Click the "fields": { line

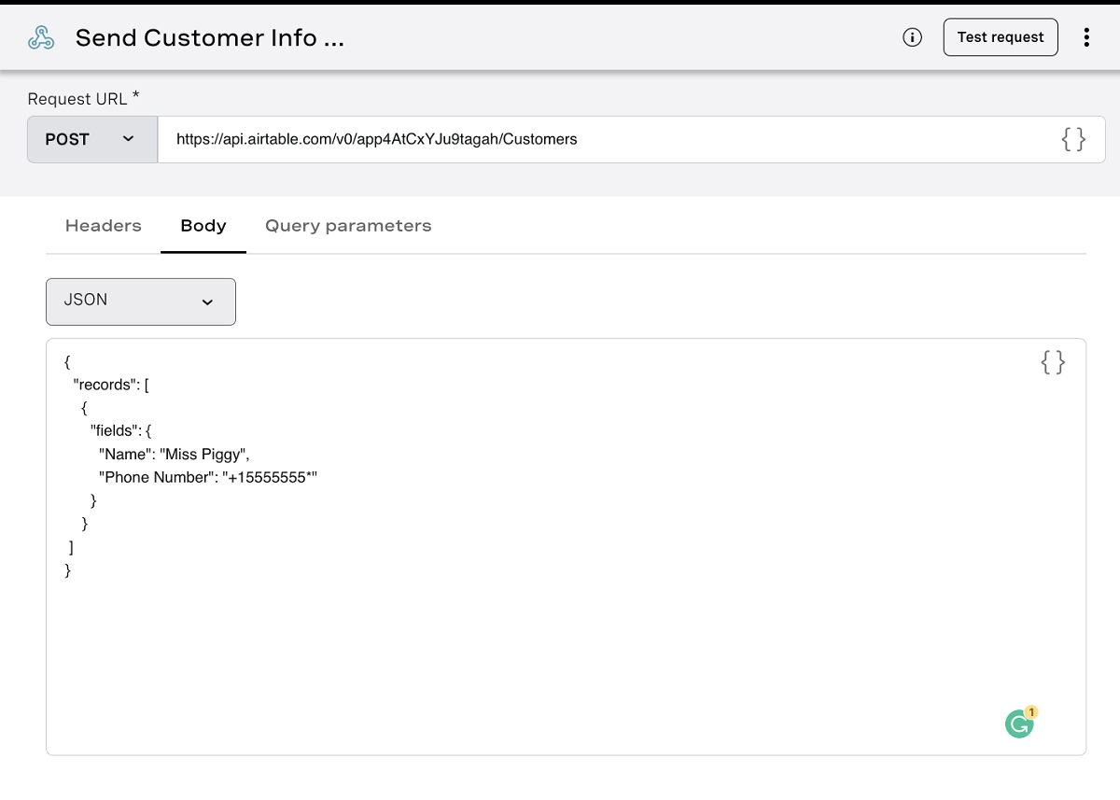pyautogui.click(x=120, y=430)
